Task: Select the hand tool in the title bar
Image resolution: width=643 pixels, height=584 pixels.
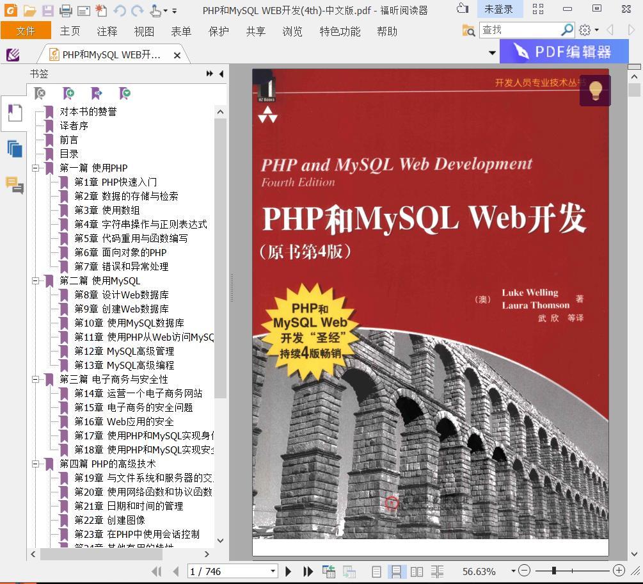Action: (155, 10)
